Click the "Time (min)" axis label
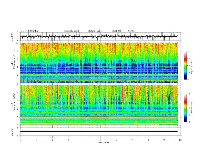This screenshot has height=157, width=203. pyautogui.click(x=103, y=142)
